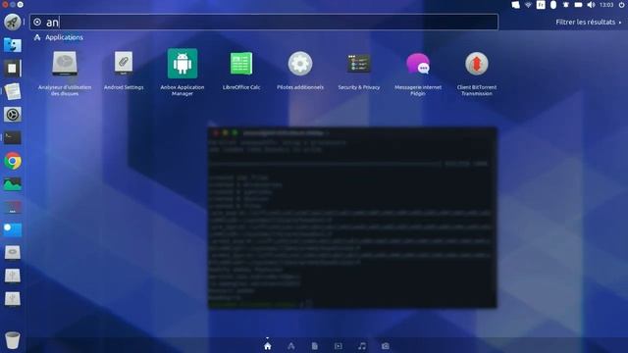Open disk drive icon in dock
This screenshot has width=628, height=353.
point(13,253)
